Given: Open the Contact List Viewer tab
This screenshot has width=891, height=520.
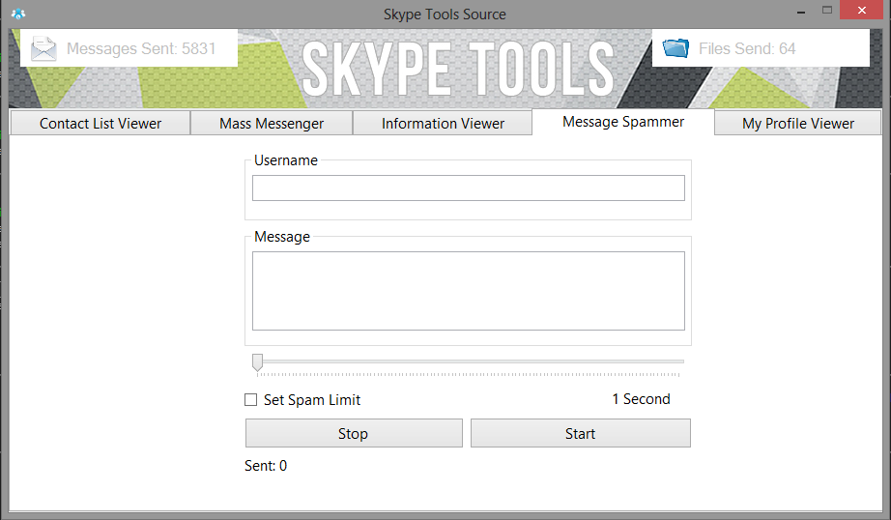Looking at the screenshot, I should [x=100, y=124].
